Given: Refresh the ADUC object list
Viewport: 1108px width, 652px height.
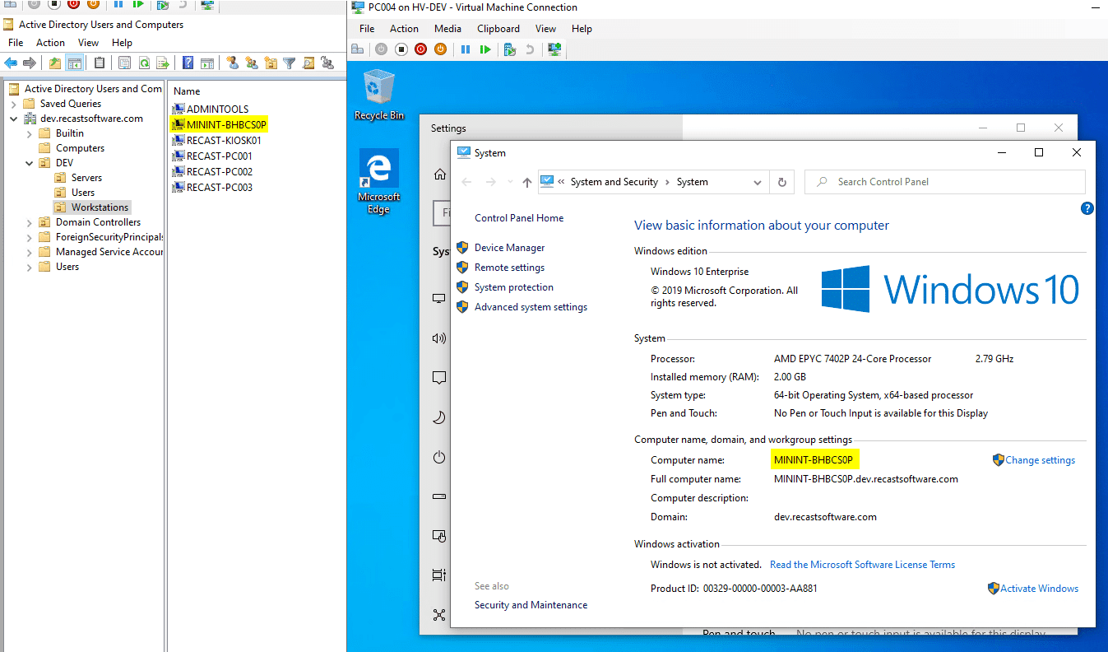Looking at the screenshot, I should (x=145, y=63).
